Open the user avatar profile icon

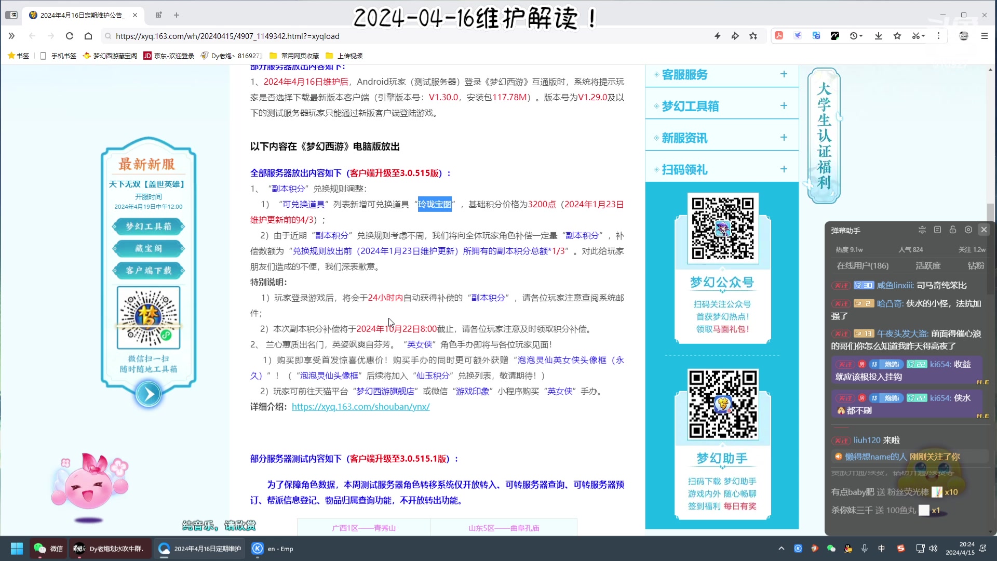tap(964, 36)
